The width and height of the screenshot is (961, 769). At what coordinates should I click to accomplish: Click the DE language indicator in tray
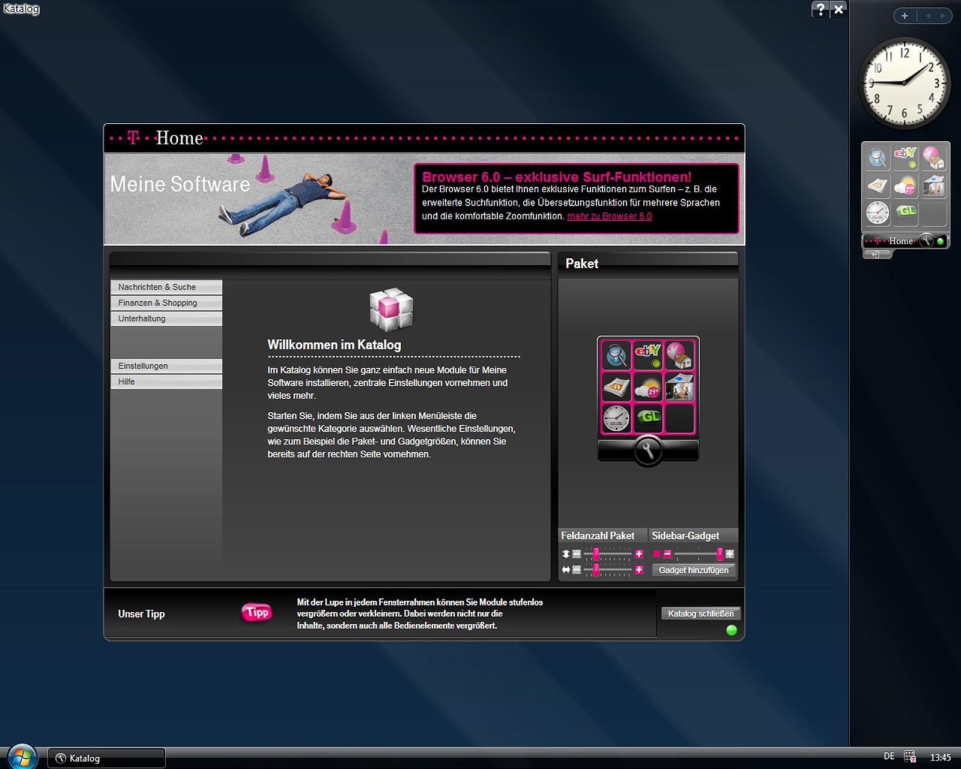click(x=889, y=756)
